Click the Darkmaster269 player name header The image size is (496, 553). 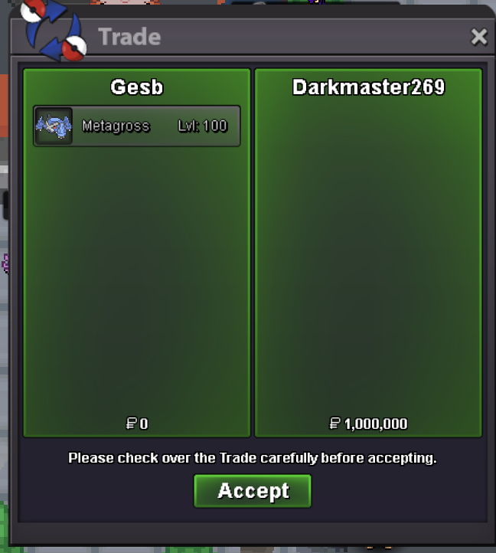(368, 87)
